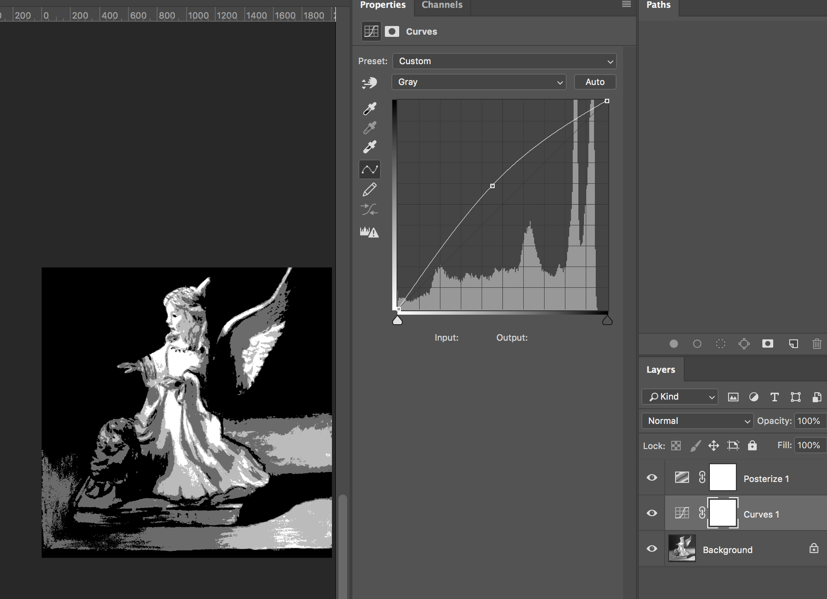Click the canvas vertical scrollbar

[343, 546]
